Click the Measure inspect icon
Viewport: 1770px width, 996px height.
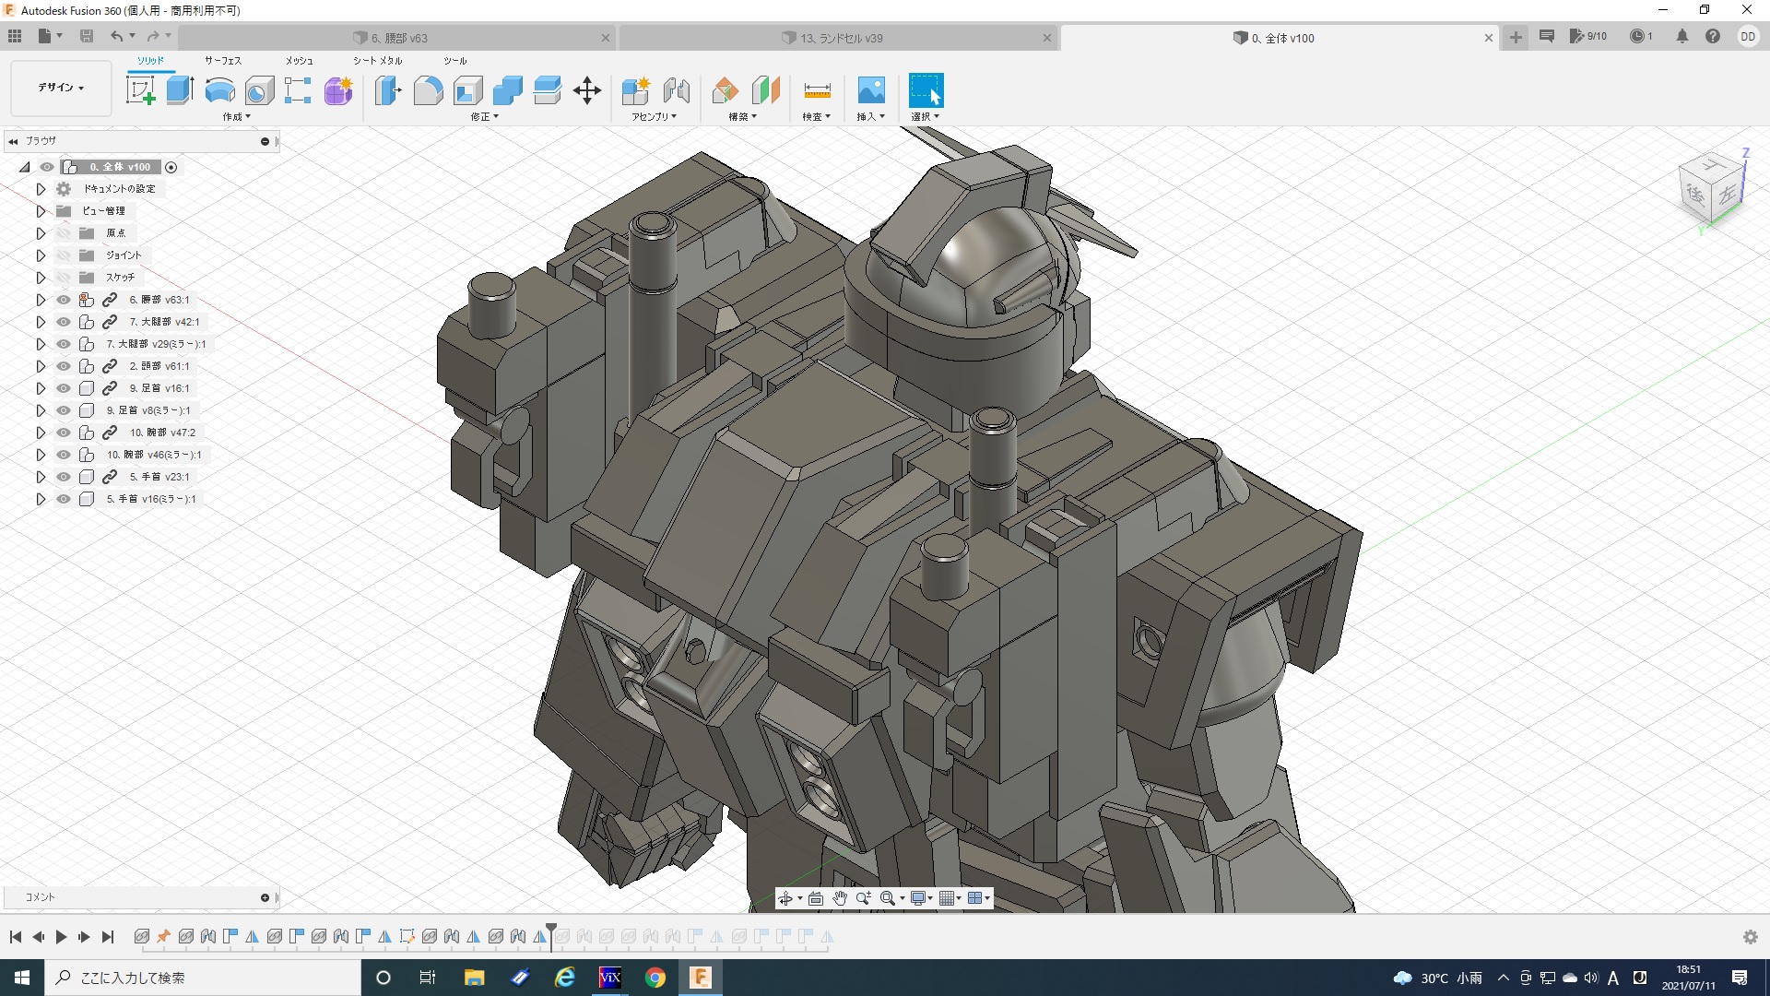(x=817, y=90)
